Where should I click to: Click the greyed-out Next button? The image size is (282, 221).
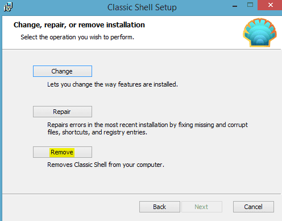coord(202,207)
